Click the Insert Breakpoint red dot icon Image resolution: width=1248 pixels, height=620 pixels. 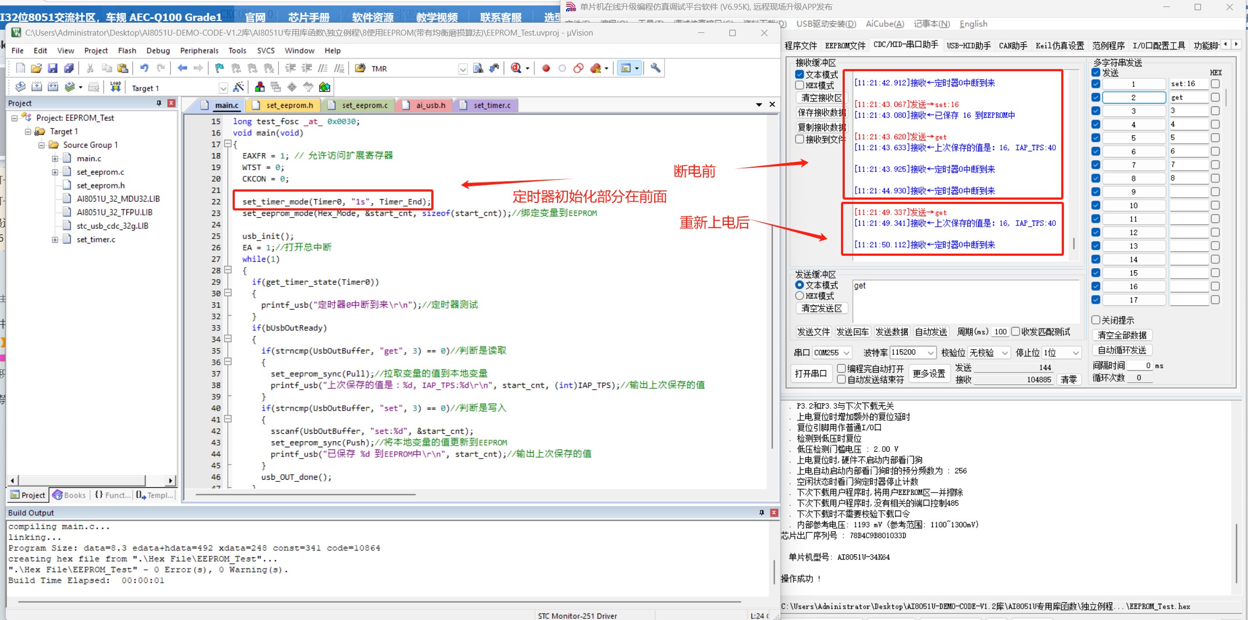(x=546, y=68)
